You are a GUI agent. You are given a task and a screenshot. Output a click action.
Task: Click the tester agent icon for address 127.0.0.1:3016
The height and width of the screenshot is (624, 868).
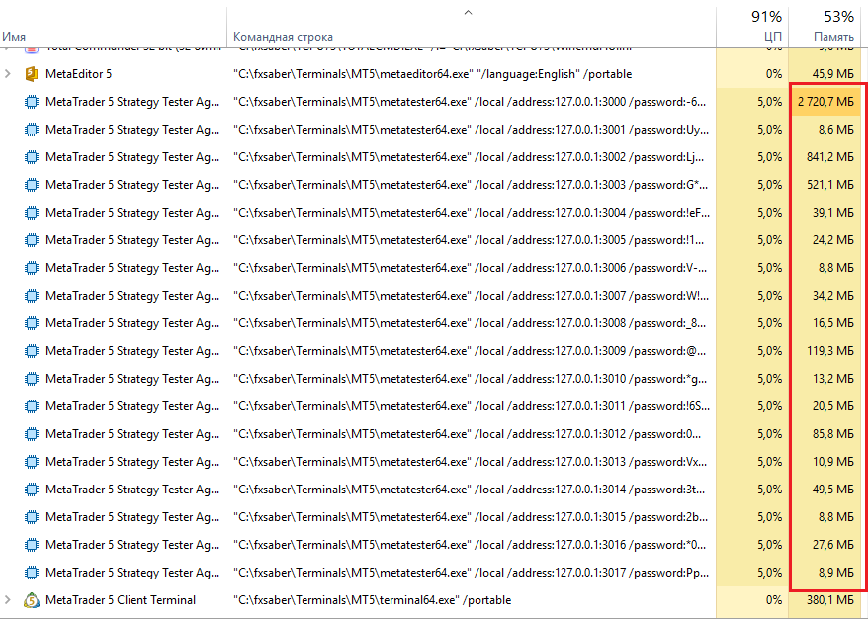[x=32, y=545]
